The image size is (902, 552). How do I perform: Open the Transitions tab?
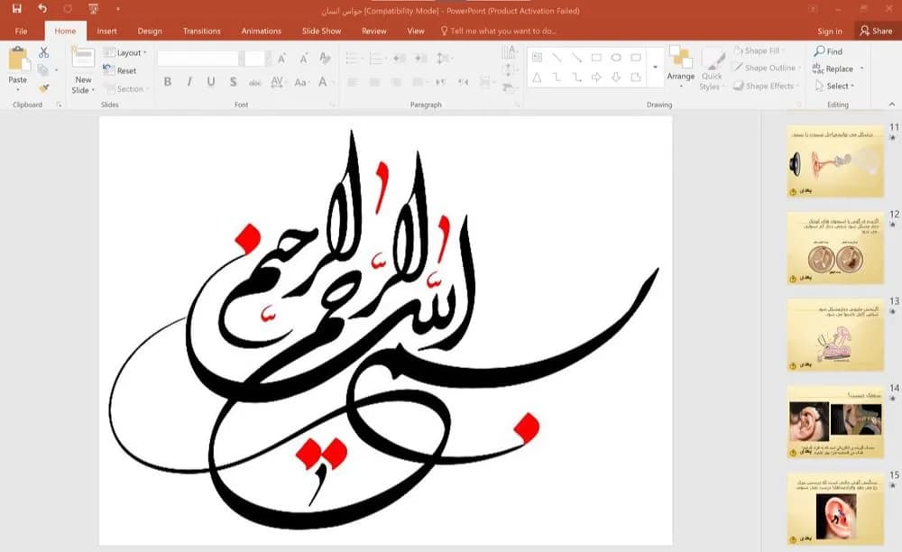[x=201, y=31]
